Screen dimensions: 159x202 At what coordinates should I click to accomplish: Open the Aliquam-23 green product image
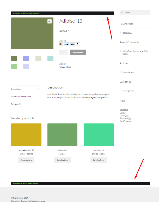click(x=62, y=135)
